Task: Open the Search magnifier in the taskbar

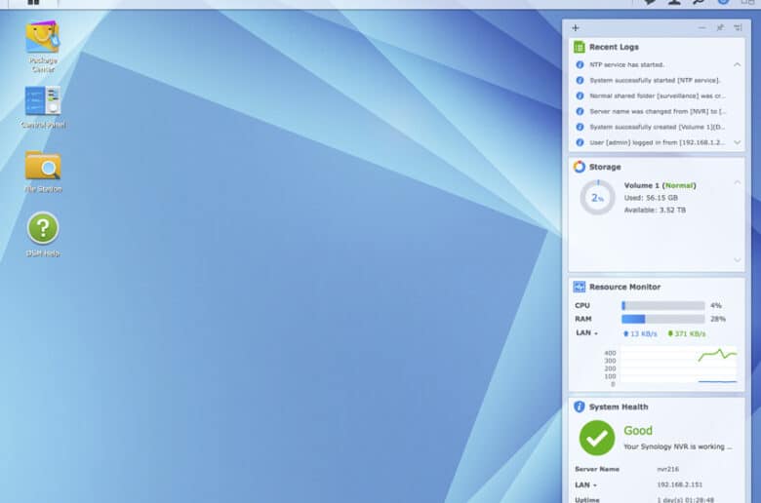Action: coord(699,2)
